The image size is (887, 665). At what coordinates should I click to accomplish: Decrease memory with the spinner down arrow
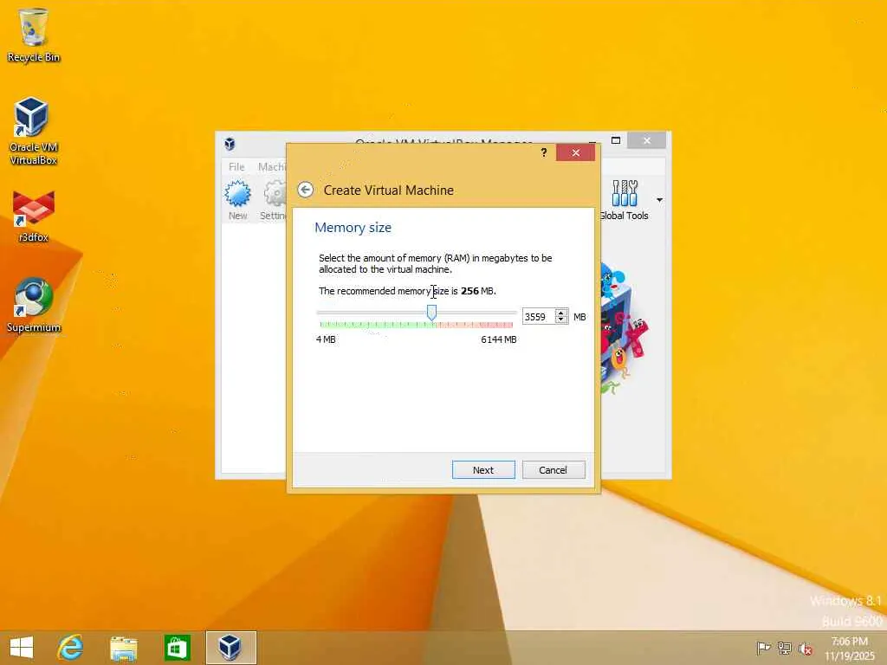click(x=561, y=320)
